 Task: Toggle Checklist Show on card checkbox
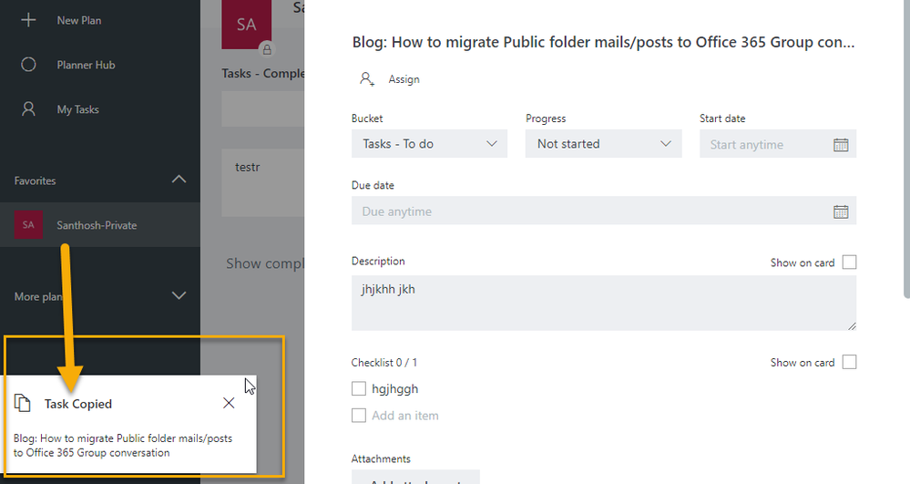(x=849, y=362)
